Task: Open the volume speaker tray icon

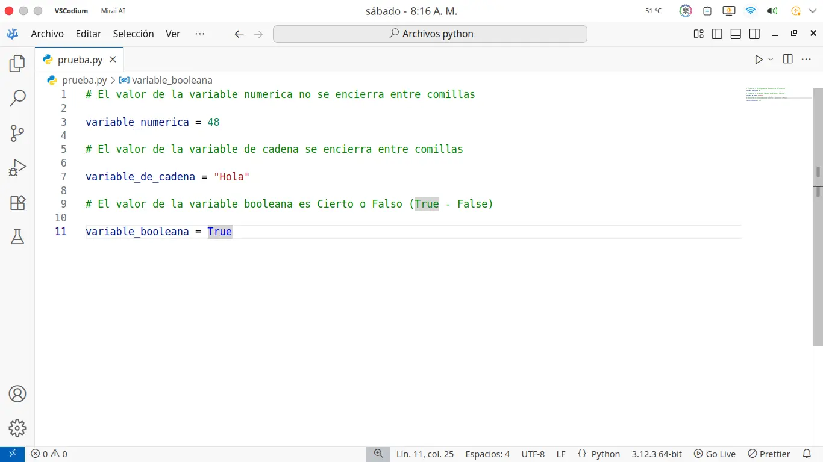Action: click(772, 11)
